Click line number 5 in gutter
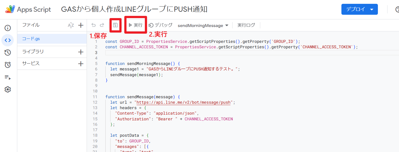Viewport: 399px width, 152px height. pos(96,64)
